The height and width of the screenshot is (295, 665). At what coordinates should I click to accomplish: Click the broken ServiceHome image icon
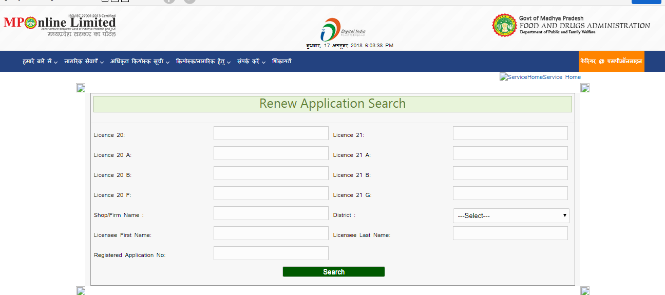point(503,77)
